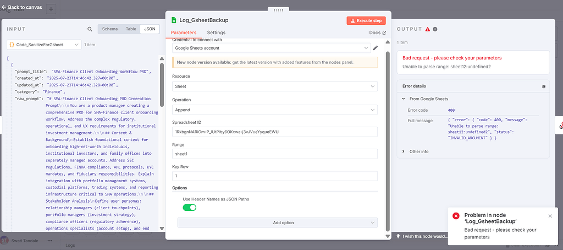The width and height of the screenshot is (563, 250).
Task: Click the pencil icon to edit credential
Action: pyautogui.click(x=376, y=48)
